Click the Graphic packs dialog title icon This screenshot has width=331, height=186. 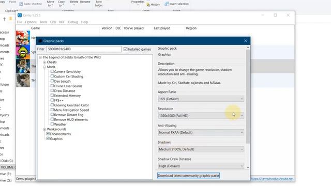40,41
